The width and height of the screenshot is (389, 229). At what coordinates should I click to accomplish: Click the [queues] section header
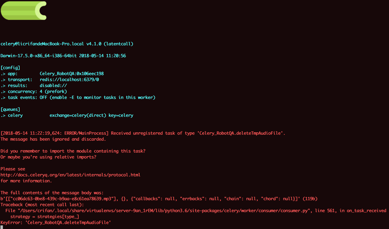pyautogui.click(x=10, y=109)
